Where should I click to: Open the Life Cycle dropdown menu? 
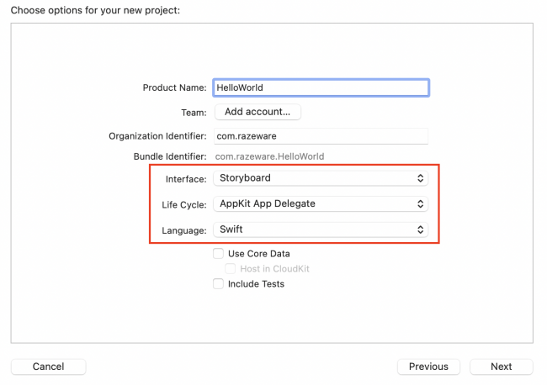(x=320, y=203)
